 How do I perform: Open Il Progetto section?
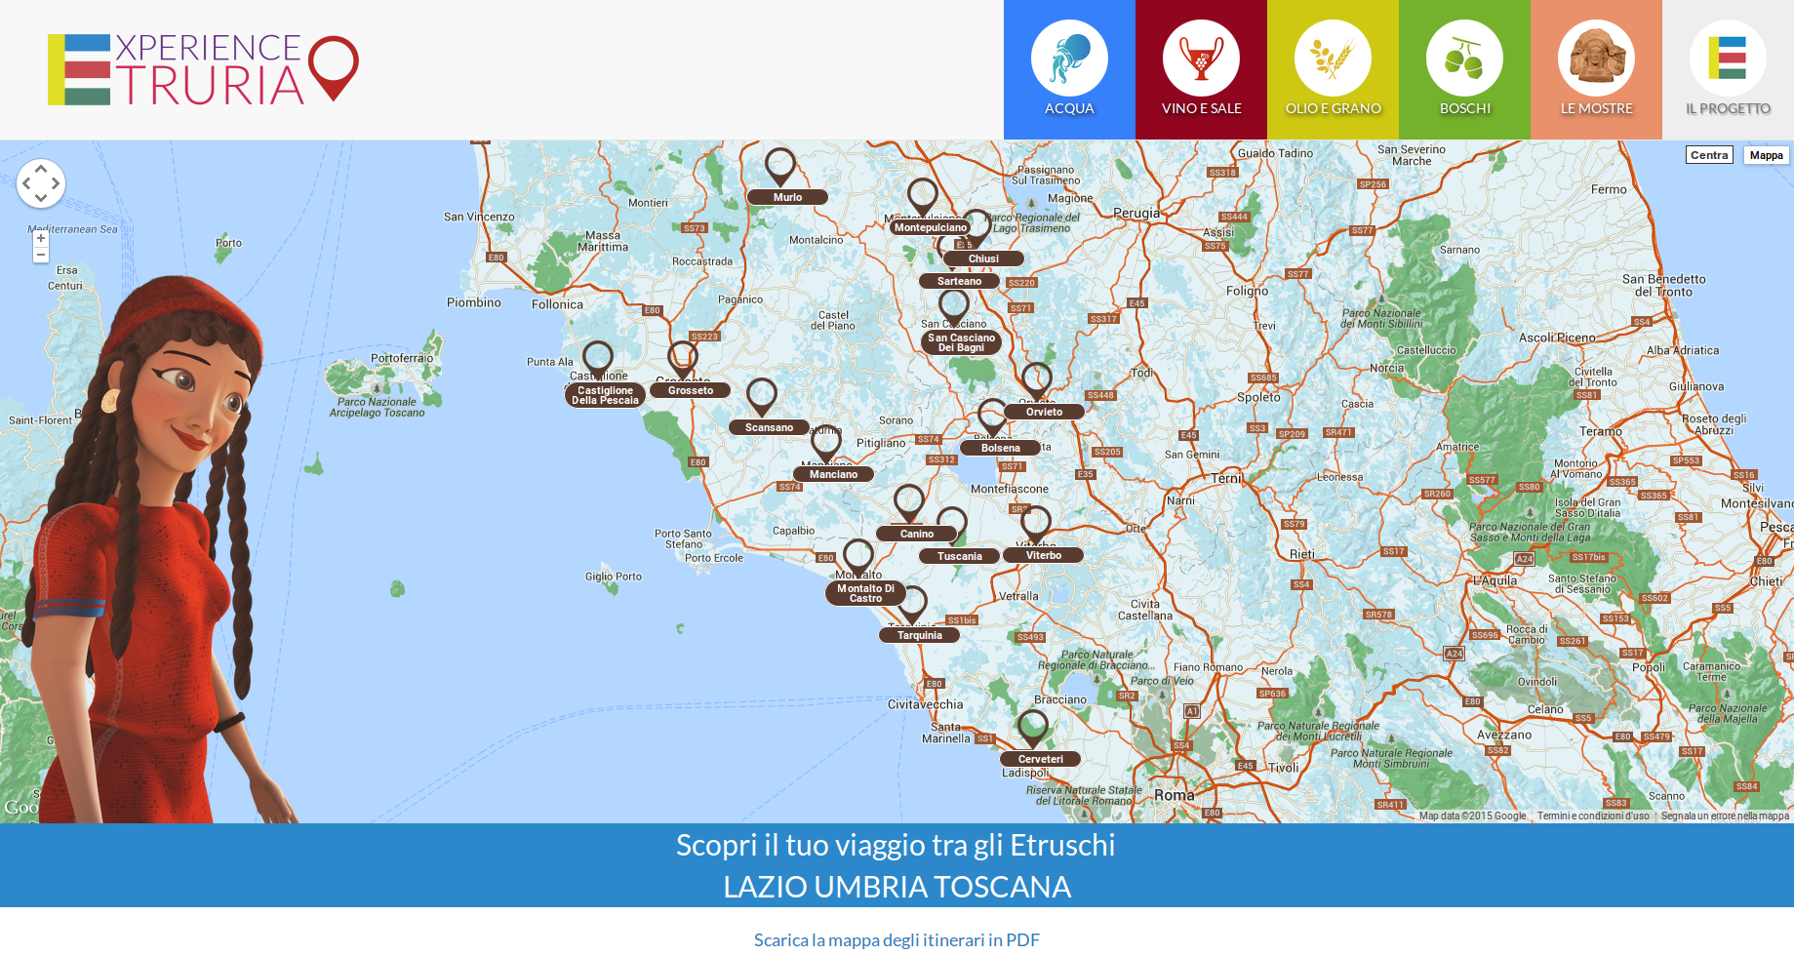1728,59
